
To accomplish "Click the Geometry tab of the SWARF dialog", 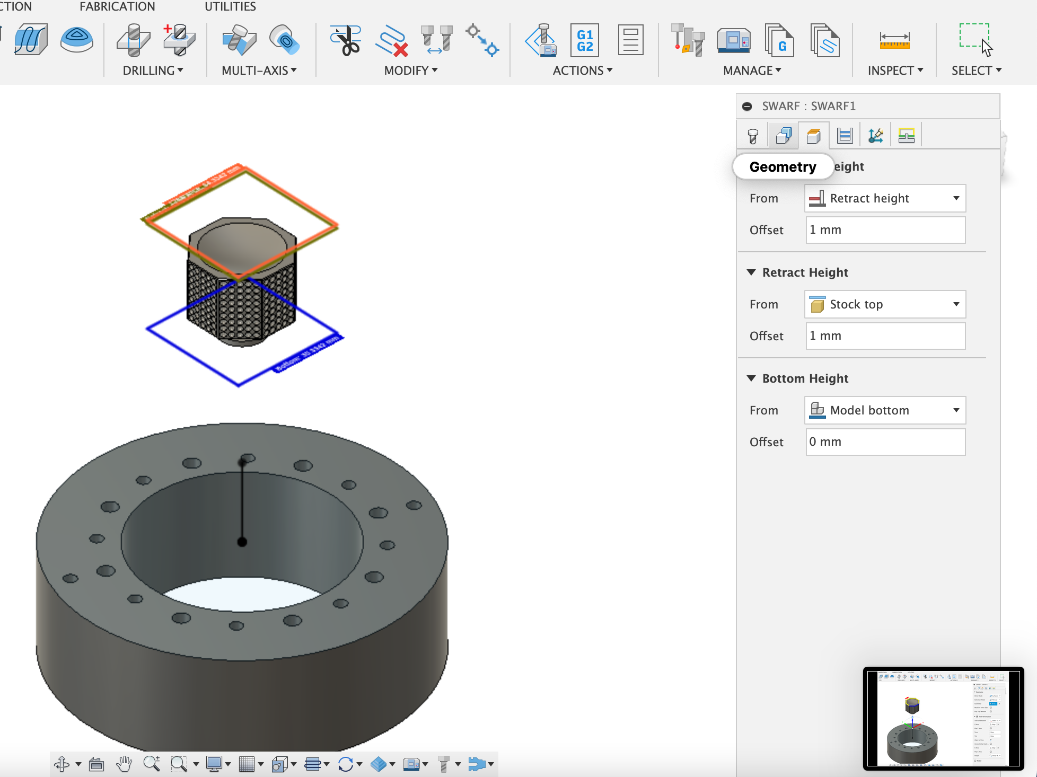I will pyautogui.click(x=783, y=135).
